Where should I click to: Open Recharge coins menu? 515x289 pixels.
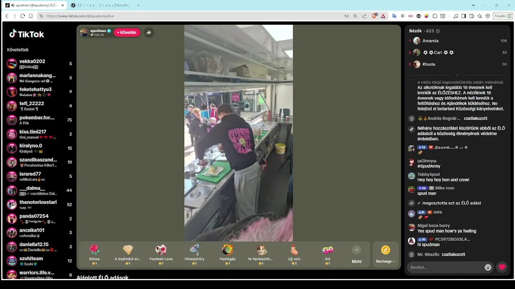(385, 254)
